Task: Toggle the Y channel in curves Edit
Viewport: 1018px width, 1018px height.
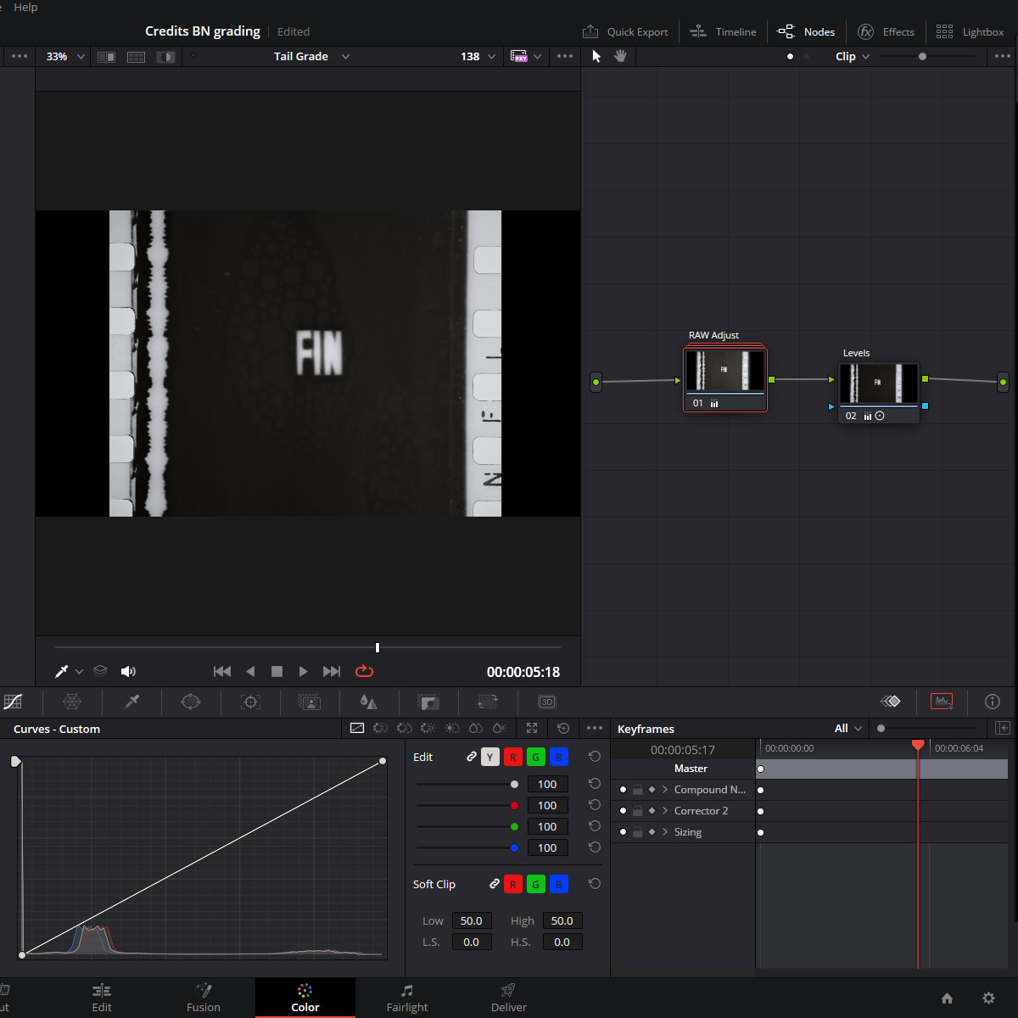Action: point(489,757)
